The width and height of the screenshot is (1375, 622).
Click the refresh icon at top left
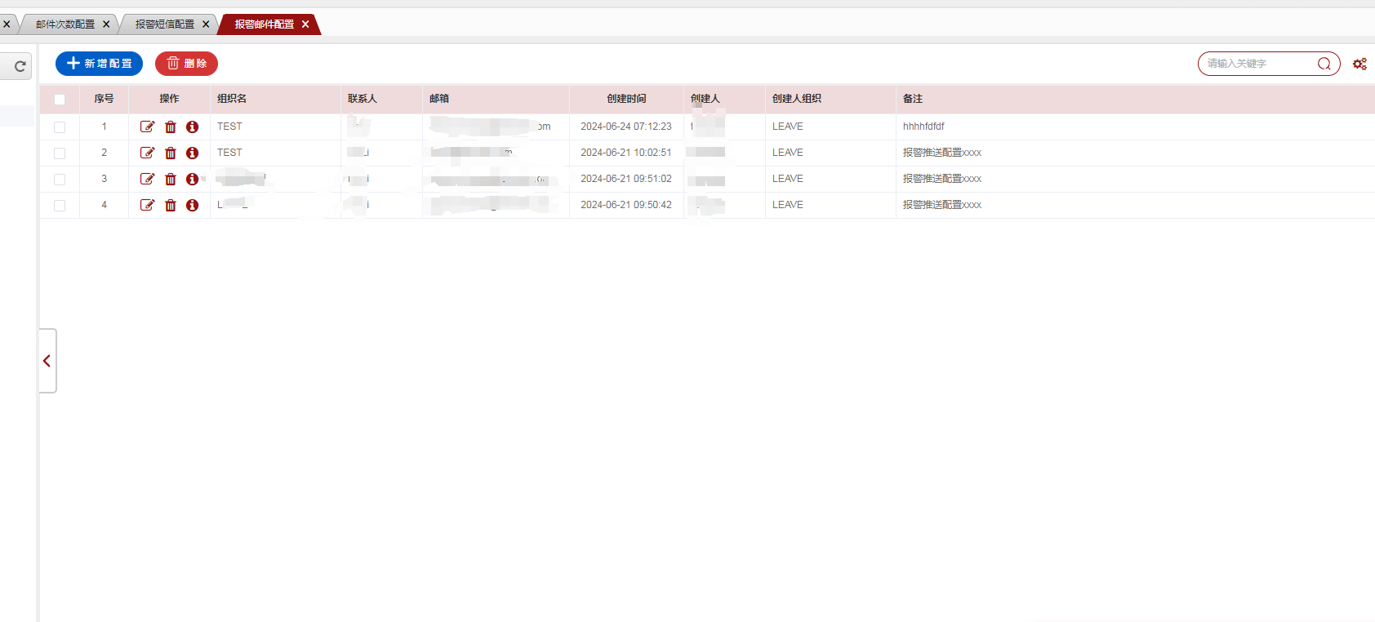[x=20, y=66]
